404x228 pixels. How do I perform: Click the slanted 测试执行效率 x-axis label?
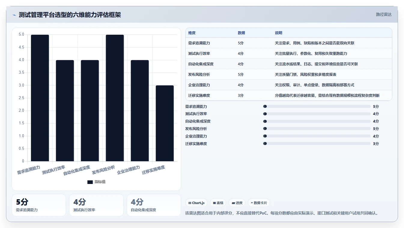click(x=53, y=170)
